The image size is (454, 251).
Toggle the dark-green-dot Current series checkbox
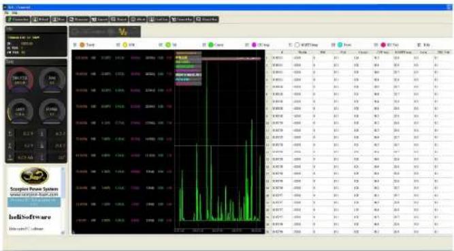pos(204,45)
